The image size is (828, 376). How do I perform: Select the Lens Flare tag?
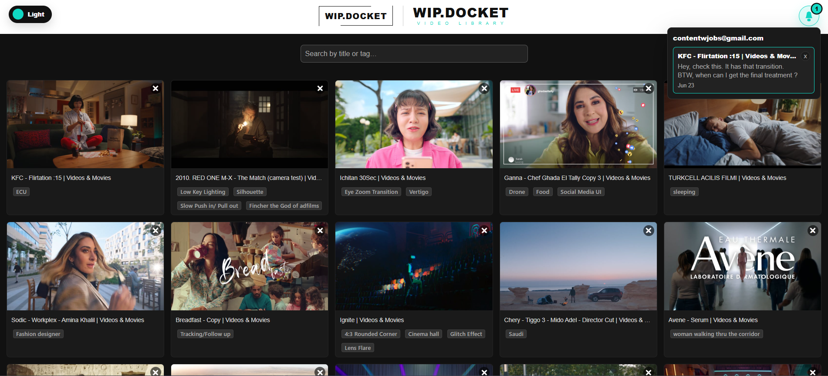tap(358, 348)
